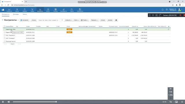Choose 1.25x playback speed
Viewport: 185px width, 104px height.
pyautogui.click(x=171, y=95)
